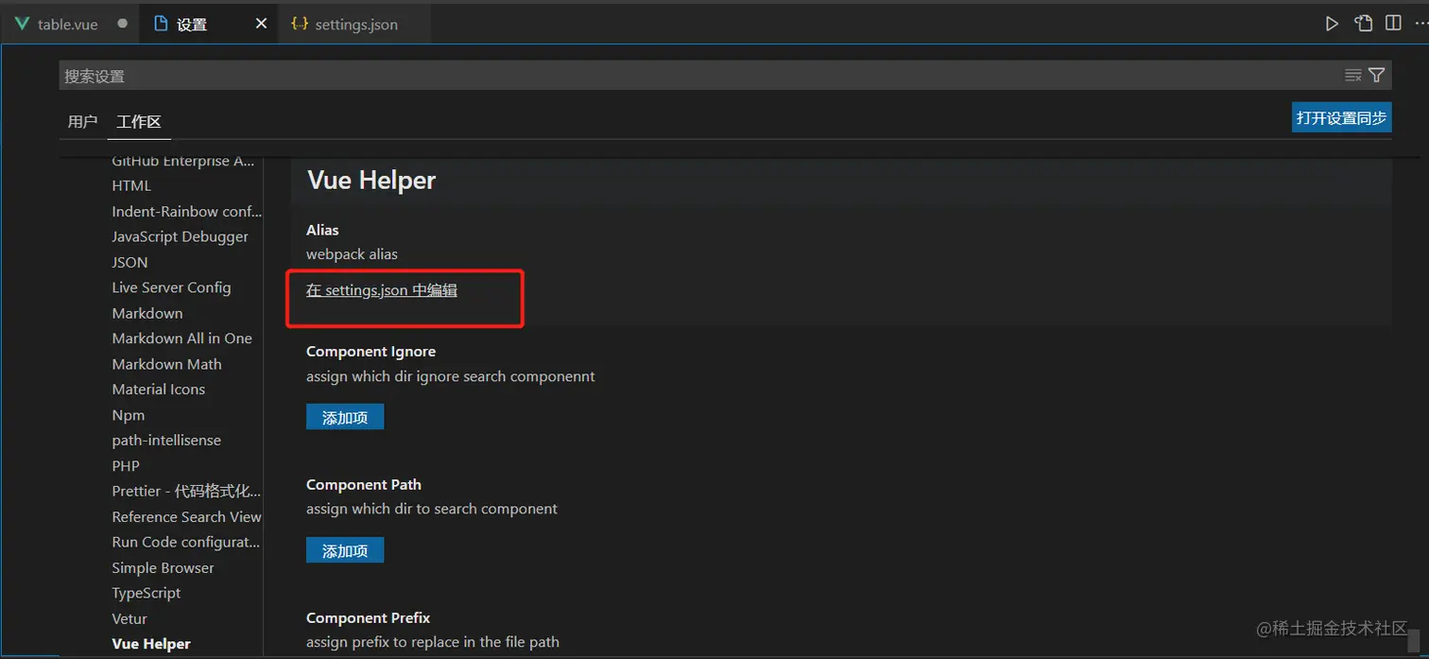This screenshot has height=659, width=1429.
Task: Click the Open Settings JSON icon
Action: [x=1363, y=24]
